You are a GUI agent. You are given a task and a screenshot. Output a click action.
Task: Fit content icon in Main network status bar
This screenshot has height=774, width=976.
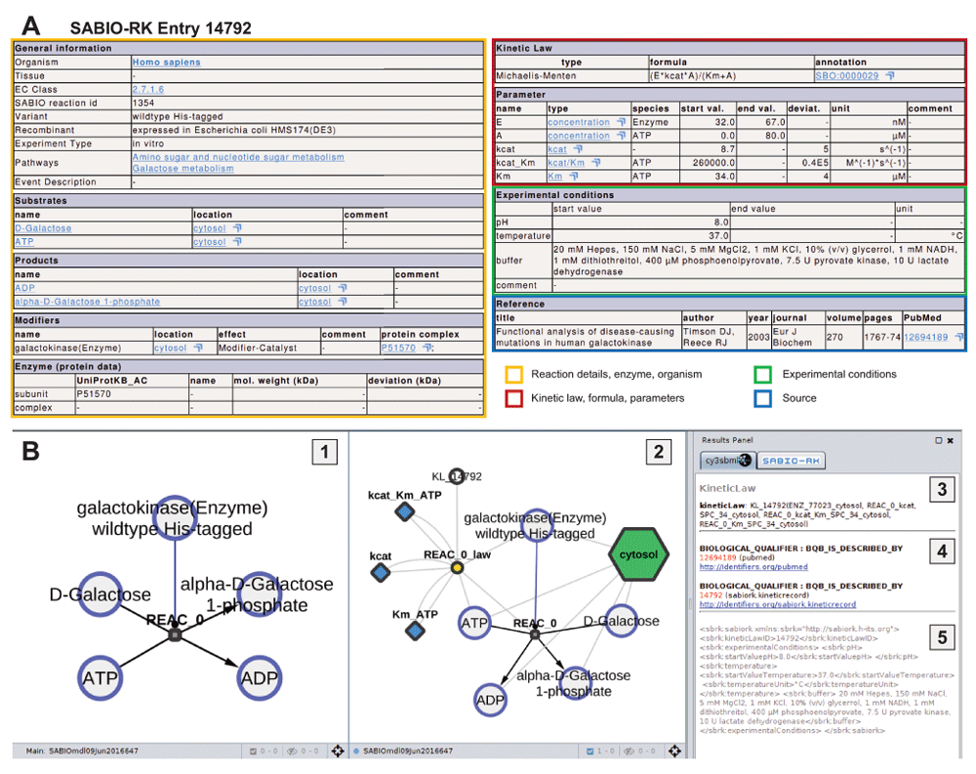pos(338,751)
